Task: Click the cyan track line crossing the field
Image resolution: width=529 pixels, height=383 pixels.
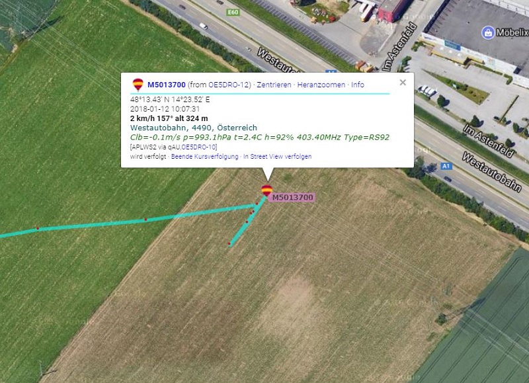Action: 135,221
